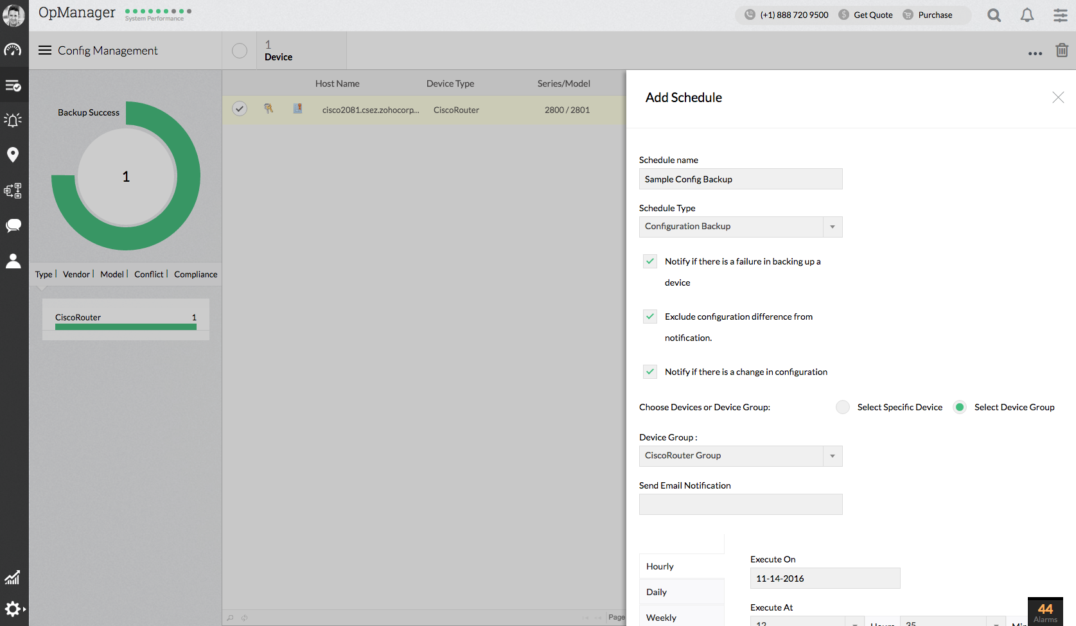Open the 44 Alarms badge
This screenshot has height=626, width=1076.
click(x=1045, y=612)
